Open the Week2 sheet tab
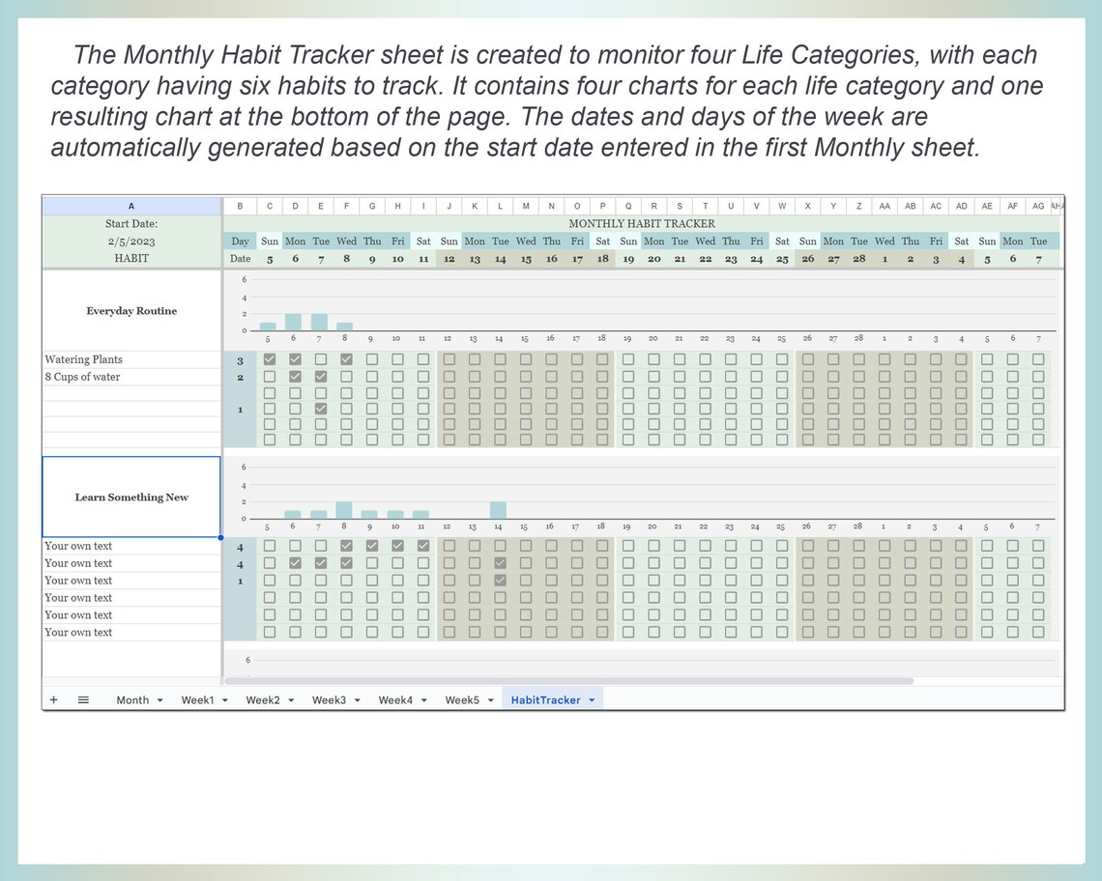 [x=263, y=699]
